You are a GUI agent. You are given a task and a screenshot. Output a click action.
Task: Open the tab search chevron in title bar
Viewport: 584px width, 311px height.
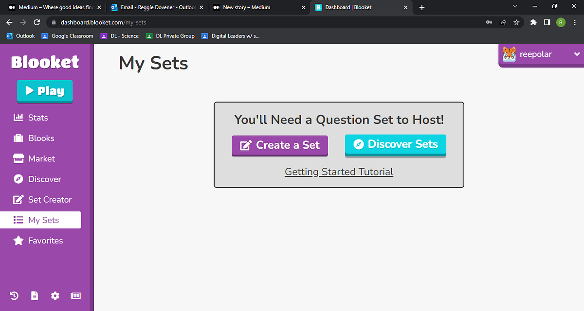click(515, 6)
